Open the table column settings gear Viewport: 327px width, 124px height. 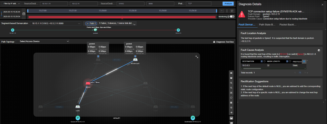pyautogui.click(x=304, y=61)
